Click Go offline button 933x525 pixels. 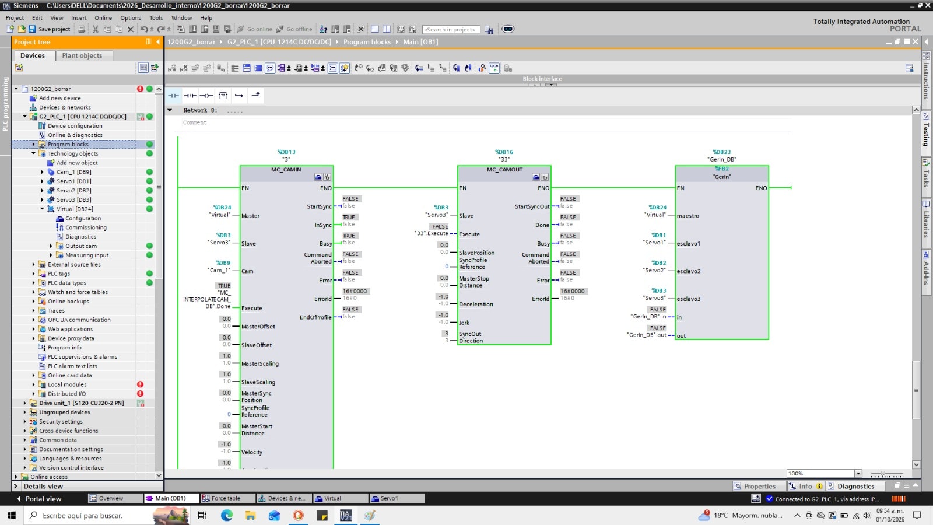(x=294, y=29)
